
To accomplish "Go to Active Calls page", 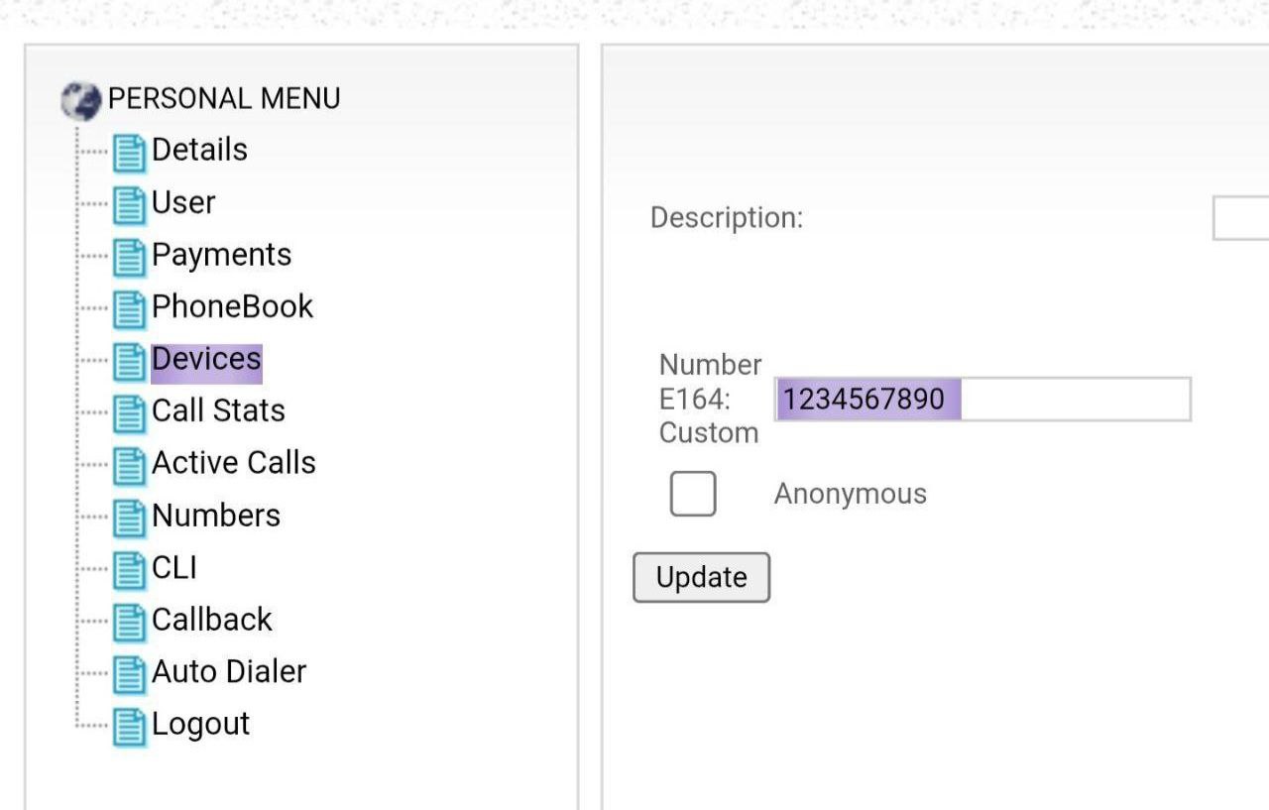I will tap(233, 463).
